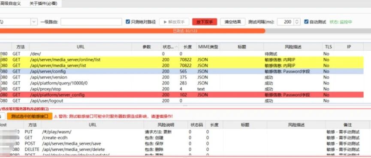Select the /api/server/version row
Image resolution: width=371 pixels, height=158 pixels.
pyautogui.click(x=182, y=77)
